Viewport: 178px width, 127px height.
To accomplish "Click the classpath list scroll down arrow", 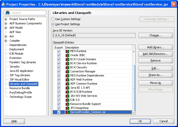I will click(134, 113).
